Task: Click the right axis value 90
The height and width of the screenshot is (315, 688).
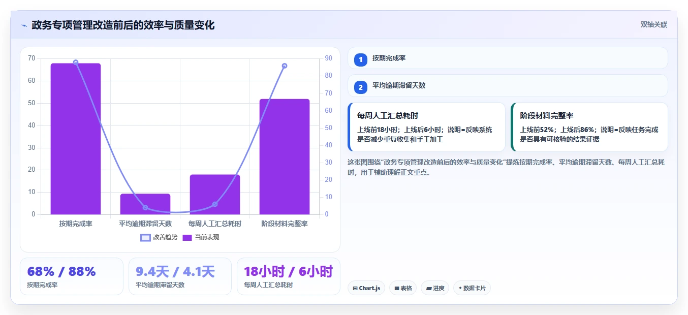Action: tap(329, 58)
